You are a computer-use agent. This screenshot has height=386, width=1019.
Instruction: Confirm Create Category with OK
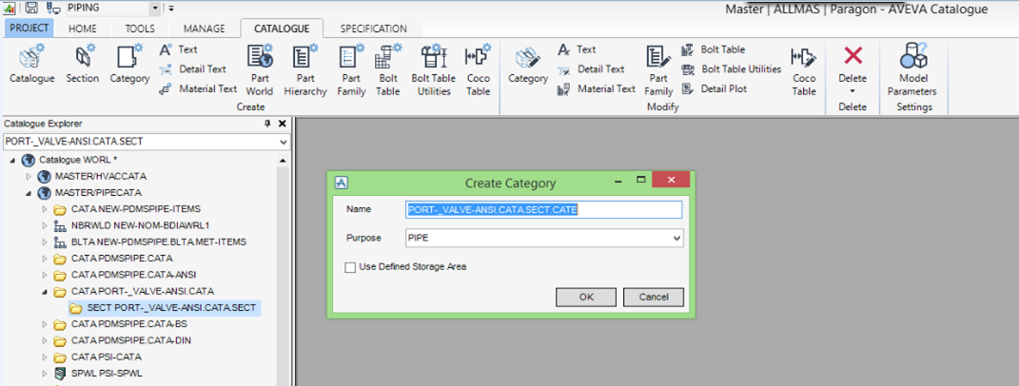pyautogui.click(x=586, y=297)
